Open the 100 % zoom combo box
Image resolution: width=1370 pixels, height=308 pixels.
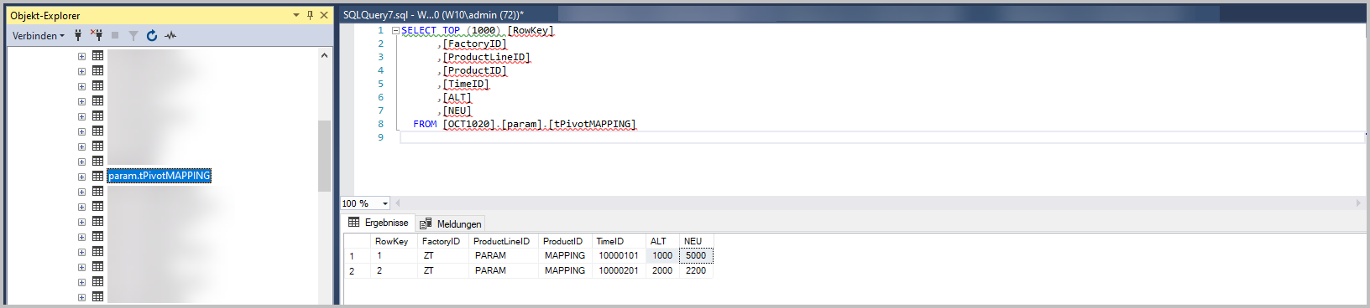click(365, 203)
